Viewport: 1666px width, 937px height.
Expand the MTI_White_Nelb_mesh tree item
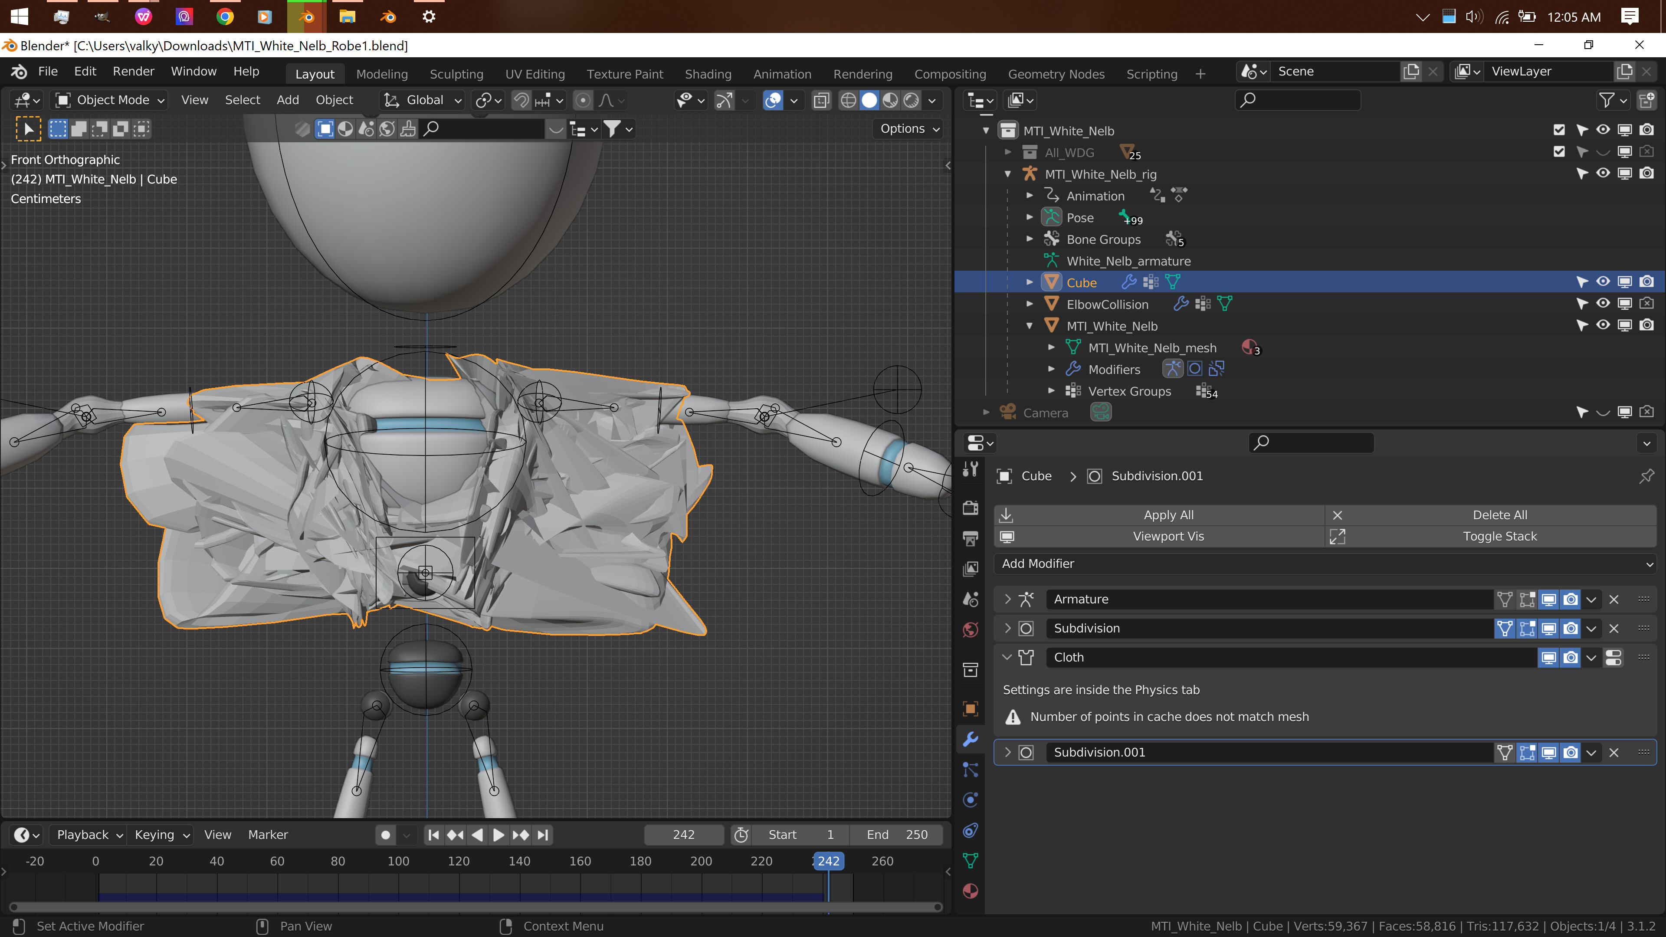coord(1051,347)
